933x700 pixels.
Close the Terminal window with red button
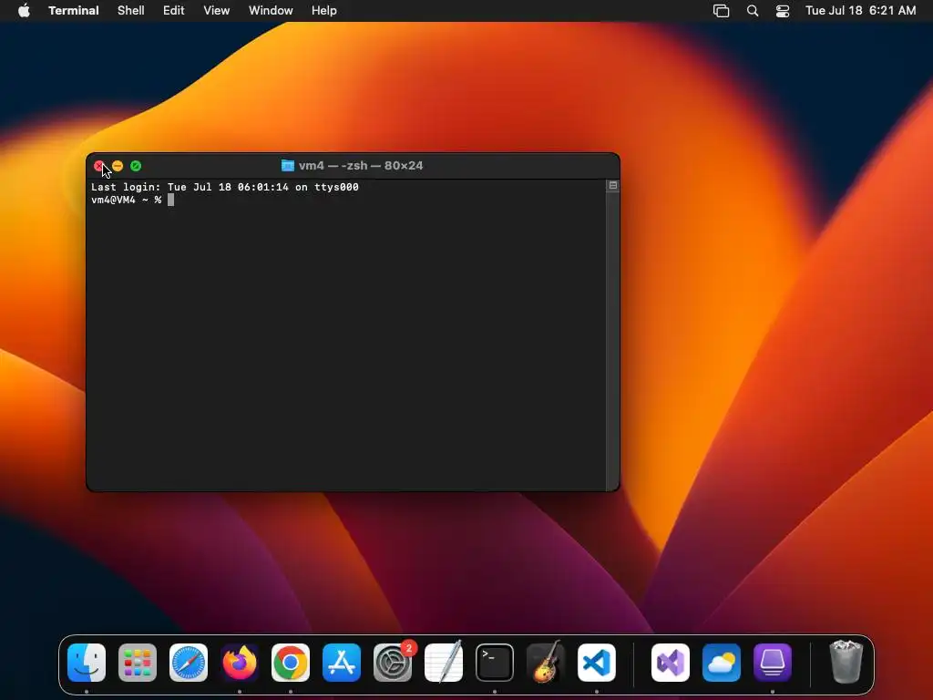tap(99, 166)
